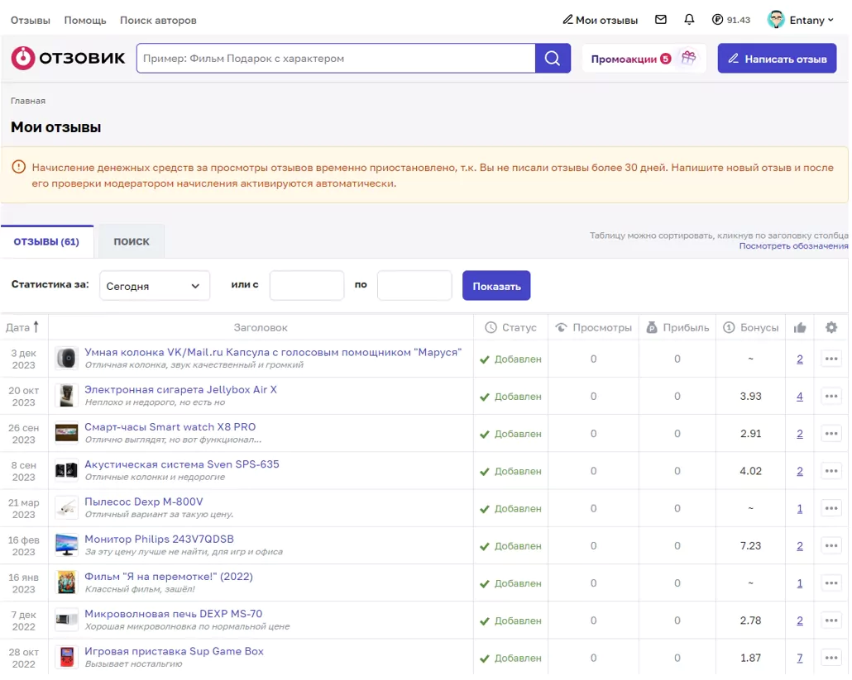Viewport: 852px width, 680px height.
Task: Click the Otzovik logo
Action: coord(68,58)
